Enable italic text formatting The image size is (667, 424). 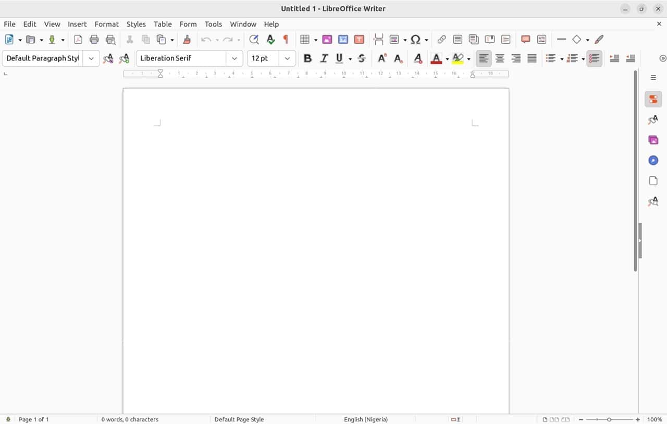coord(324,58)
